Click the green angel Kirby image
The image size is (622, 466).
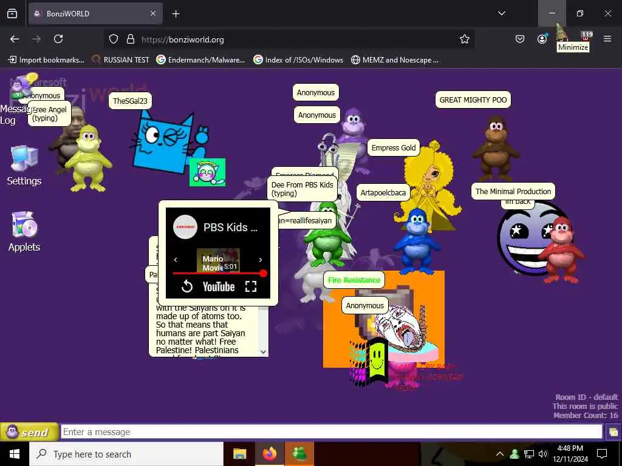[208, 172]
